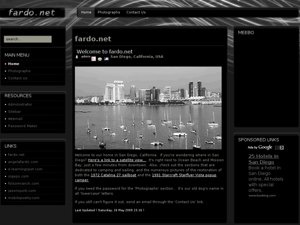Click the Last Updated date line

pyautogui.click(x=109, y=210)
